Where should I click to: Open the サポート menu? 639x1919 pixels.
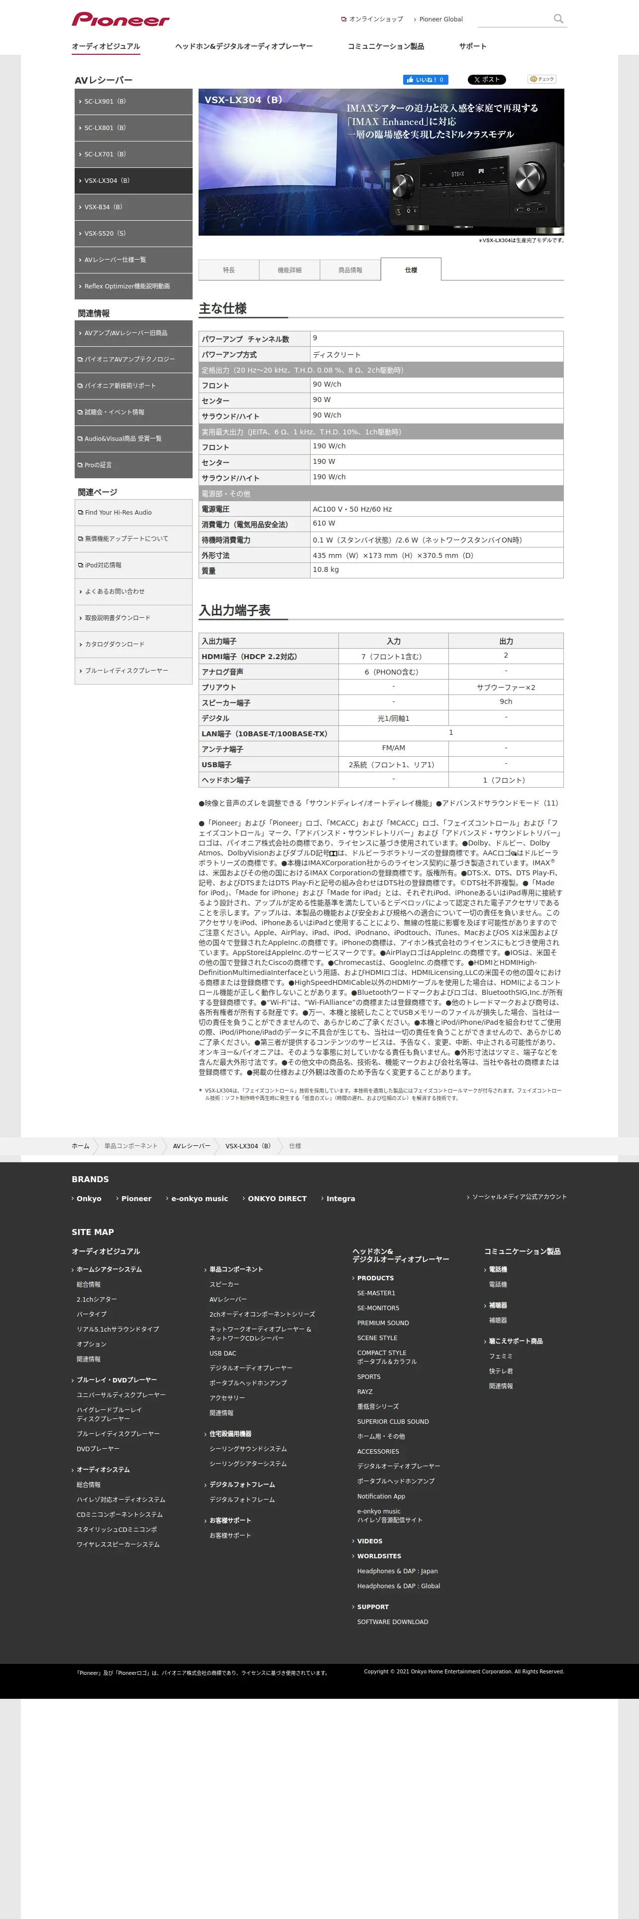click(x=472, y=46)
